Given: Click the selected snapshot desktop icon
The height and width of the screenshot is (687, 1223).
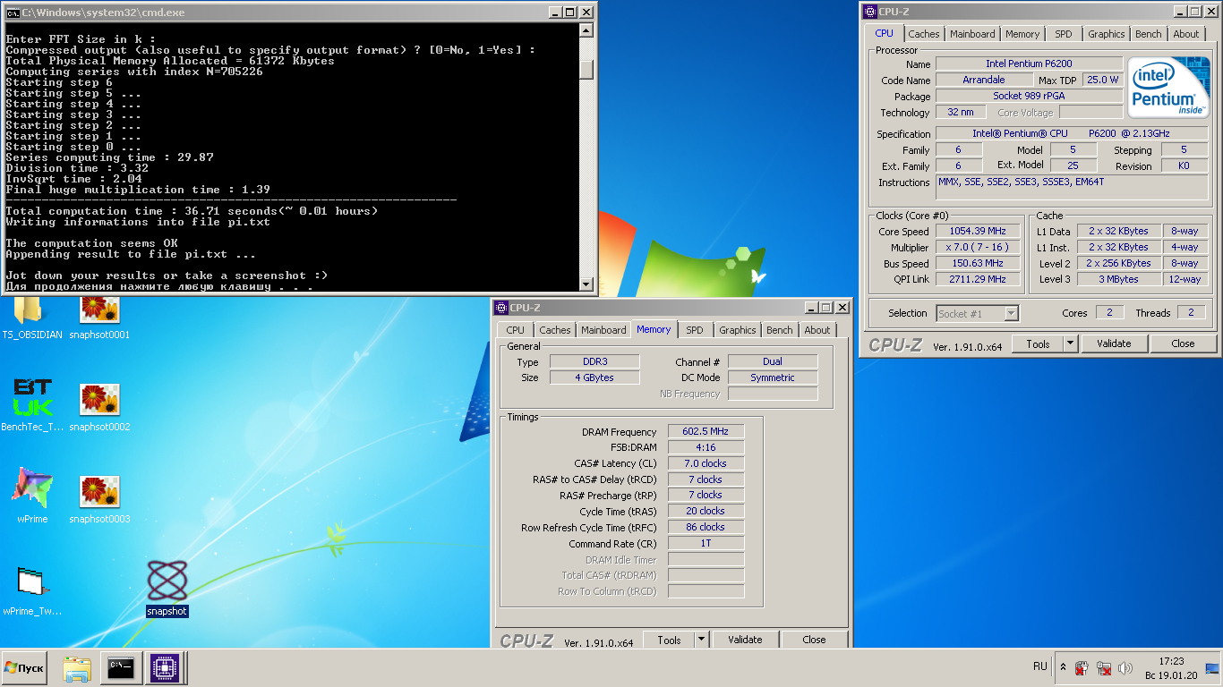Looking at the screenshot, I should 167,588.
